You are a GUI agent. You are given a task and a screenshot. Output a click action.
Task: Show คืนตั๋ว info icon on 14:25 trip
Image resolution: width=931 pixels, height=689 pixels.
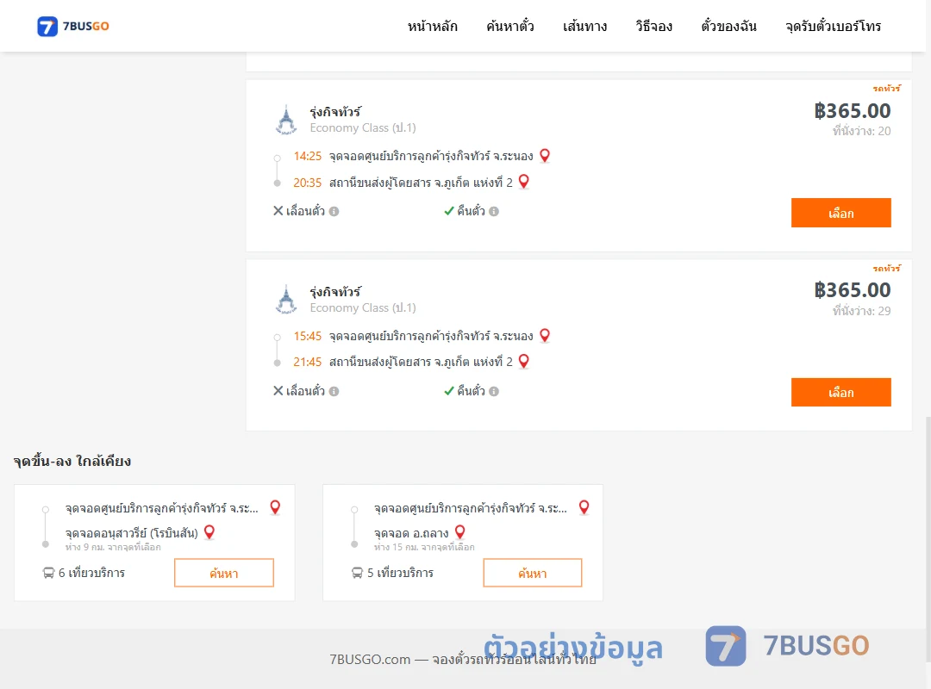coord(494,211)
